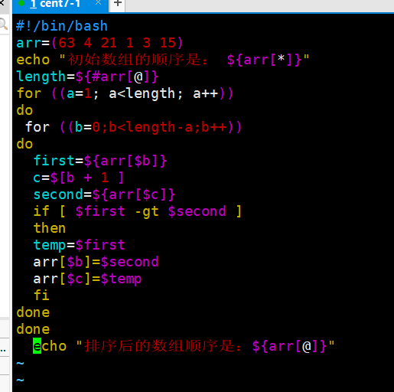
Task: Click the first=${arr[$b]} assignment line
Action: click(x=100, y=161)
